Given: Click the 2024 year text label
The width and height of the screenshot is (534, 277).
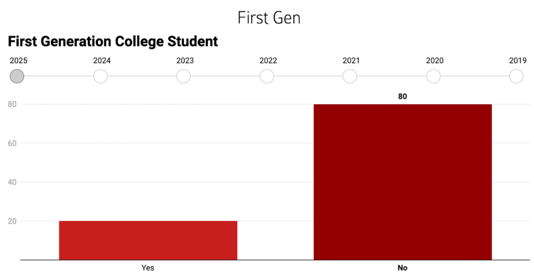Looking at the screenshot, I should (x=102, y=61).
